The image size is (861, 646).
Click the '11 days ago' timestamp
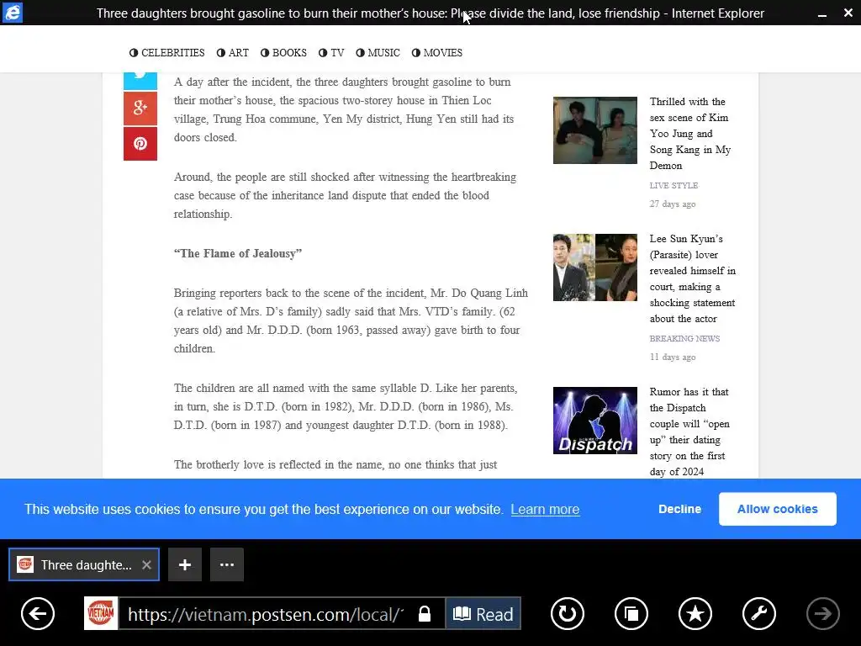[673, 357]
